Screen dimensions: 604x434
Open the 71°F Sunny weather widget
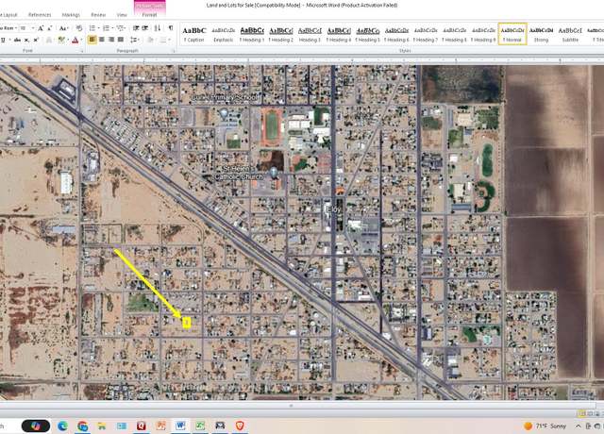(x=545, y=426)
